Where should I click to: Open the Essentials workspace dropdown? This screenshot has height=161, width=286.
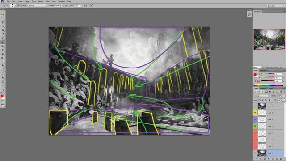coord(276,6)
